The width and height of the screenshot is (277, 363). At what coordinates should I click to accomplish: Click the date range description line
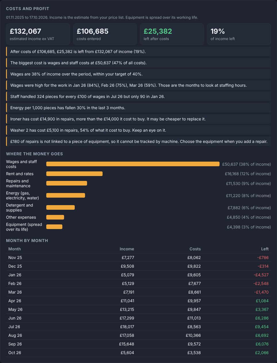102,17
